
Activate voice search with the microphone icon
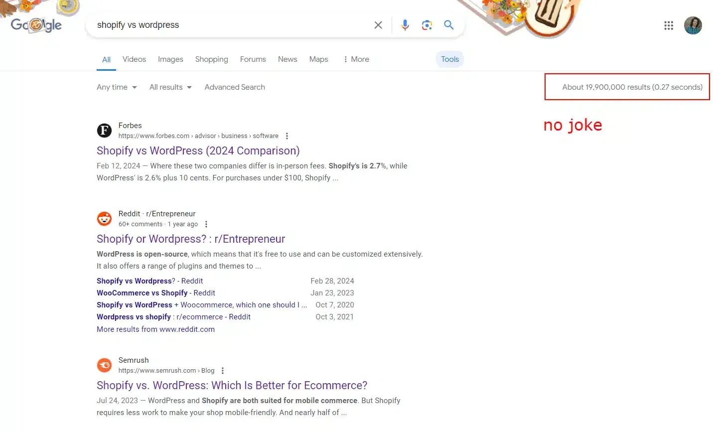[405, 25]
